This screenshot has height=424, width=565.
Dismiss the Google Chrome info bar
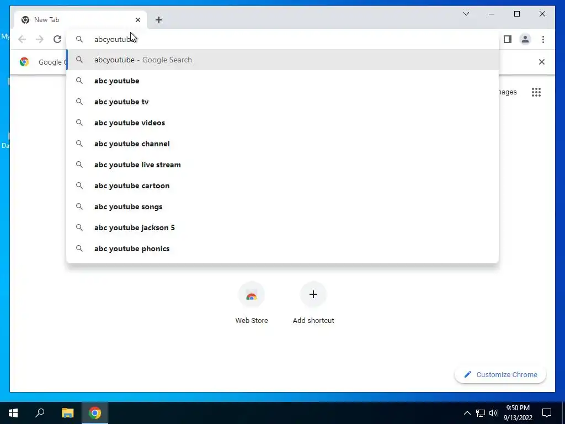point(542,62)
